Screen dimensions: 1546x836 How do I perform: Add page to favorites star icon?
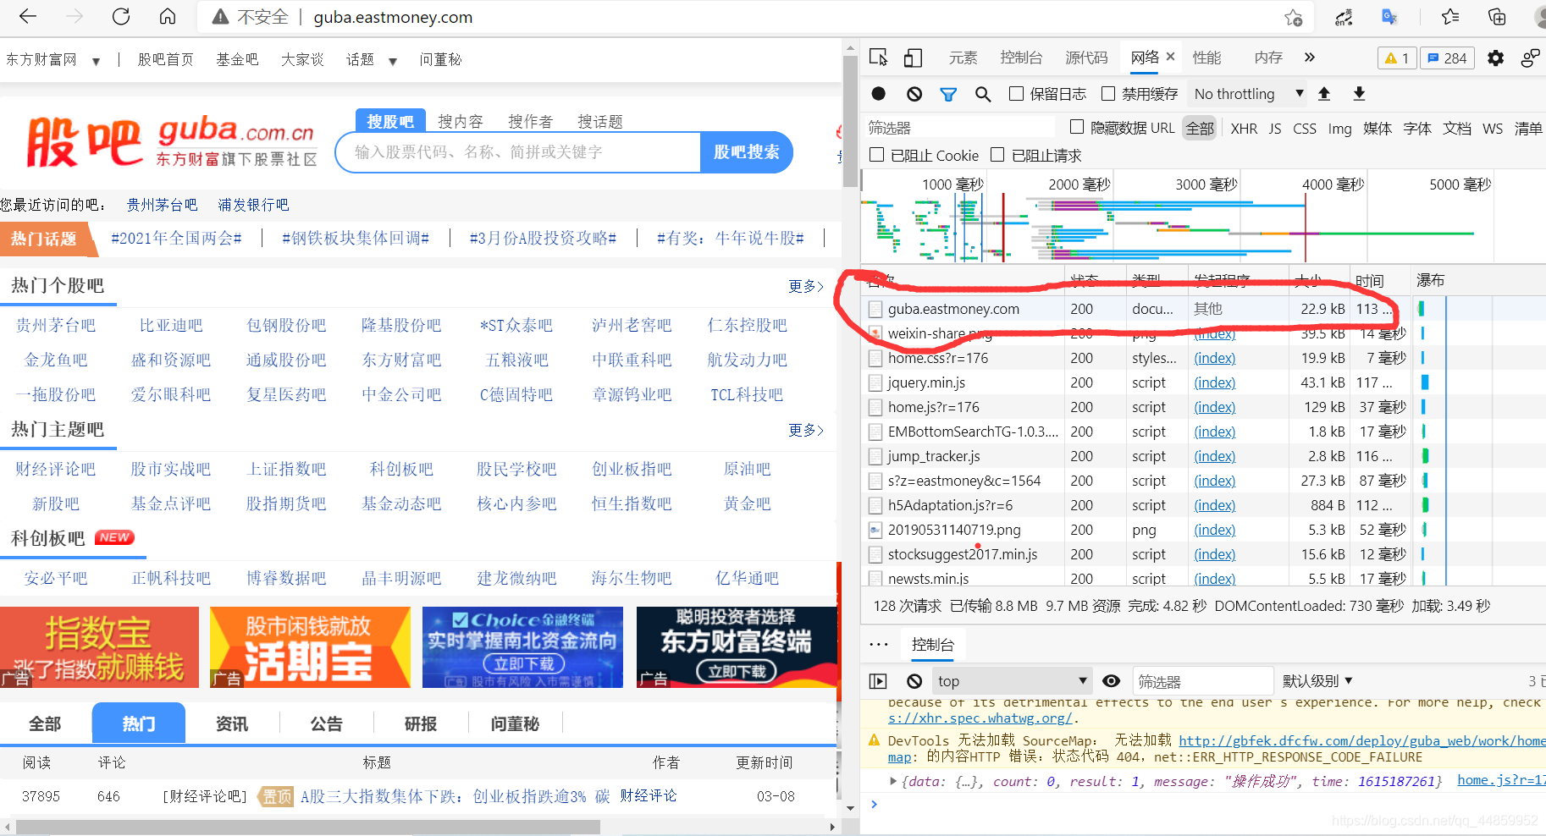click(1293, 18)
